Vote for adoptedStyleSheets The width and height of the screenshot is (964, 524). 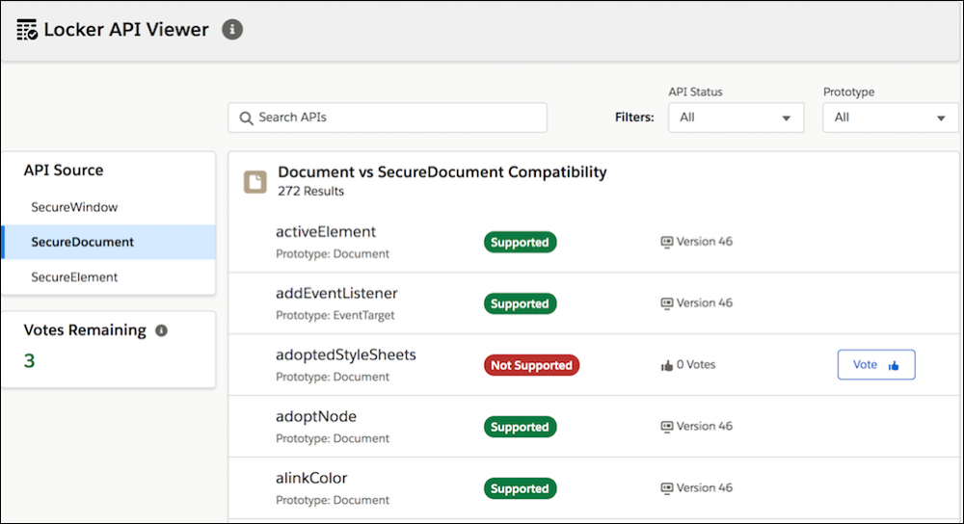[x=876, y=365]
